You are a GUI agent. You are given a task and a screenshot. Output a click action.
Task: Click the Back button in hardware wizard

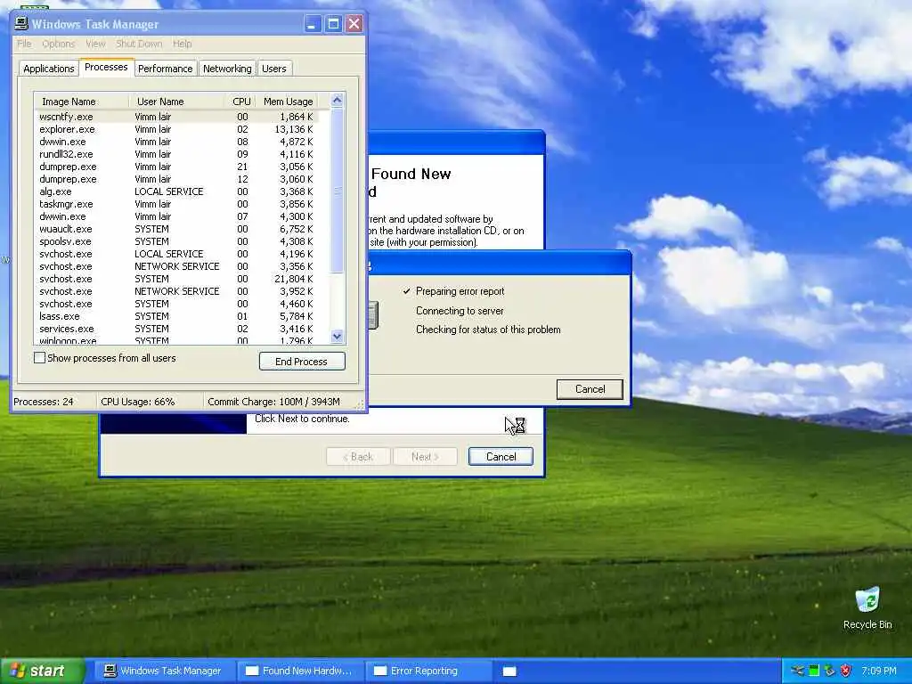358,457
